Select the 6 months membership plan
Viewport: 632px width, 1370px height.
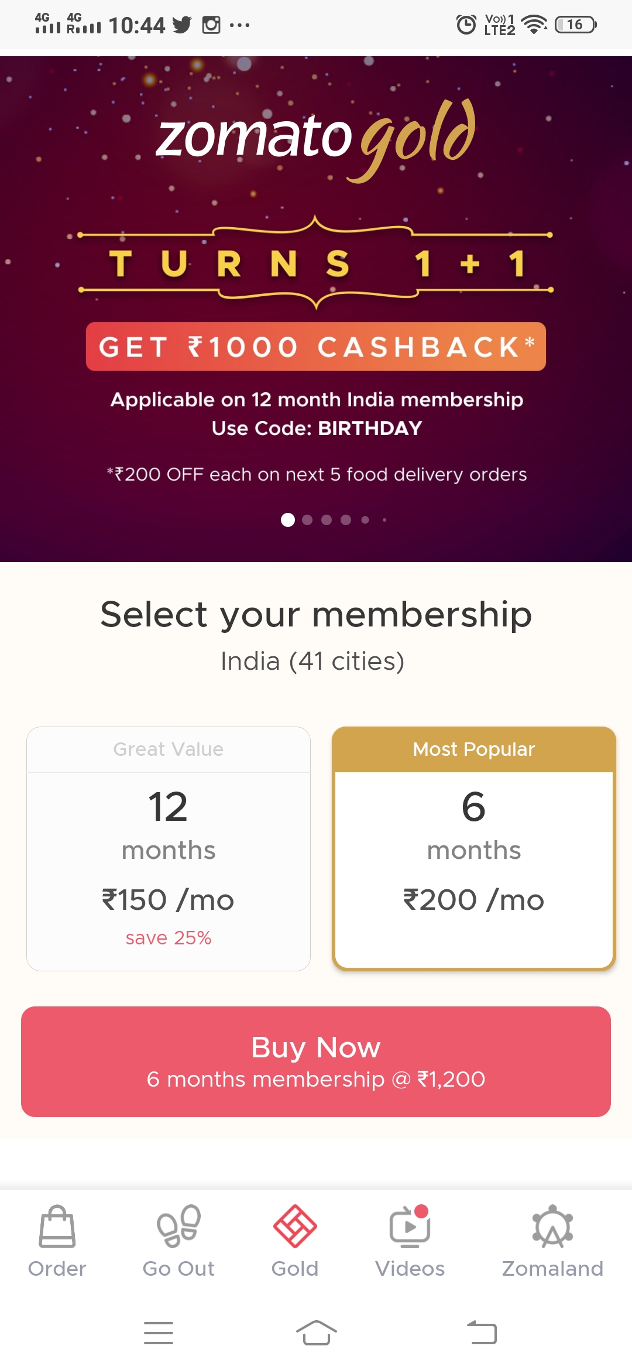click(x=474, y=849)
